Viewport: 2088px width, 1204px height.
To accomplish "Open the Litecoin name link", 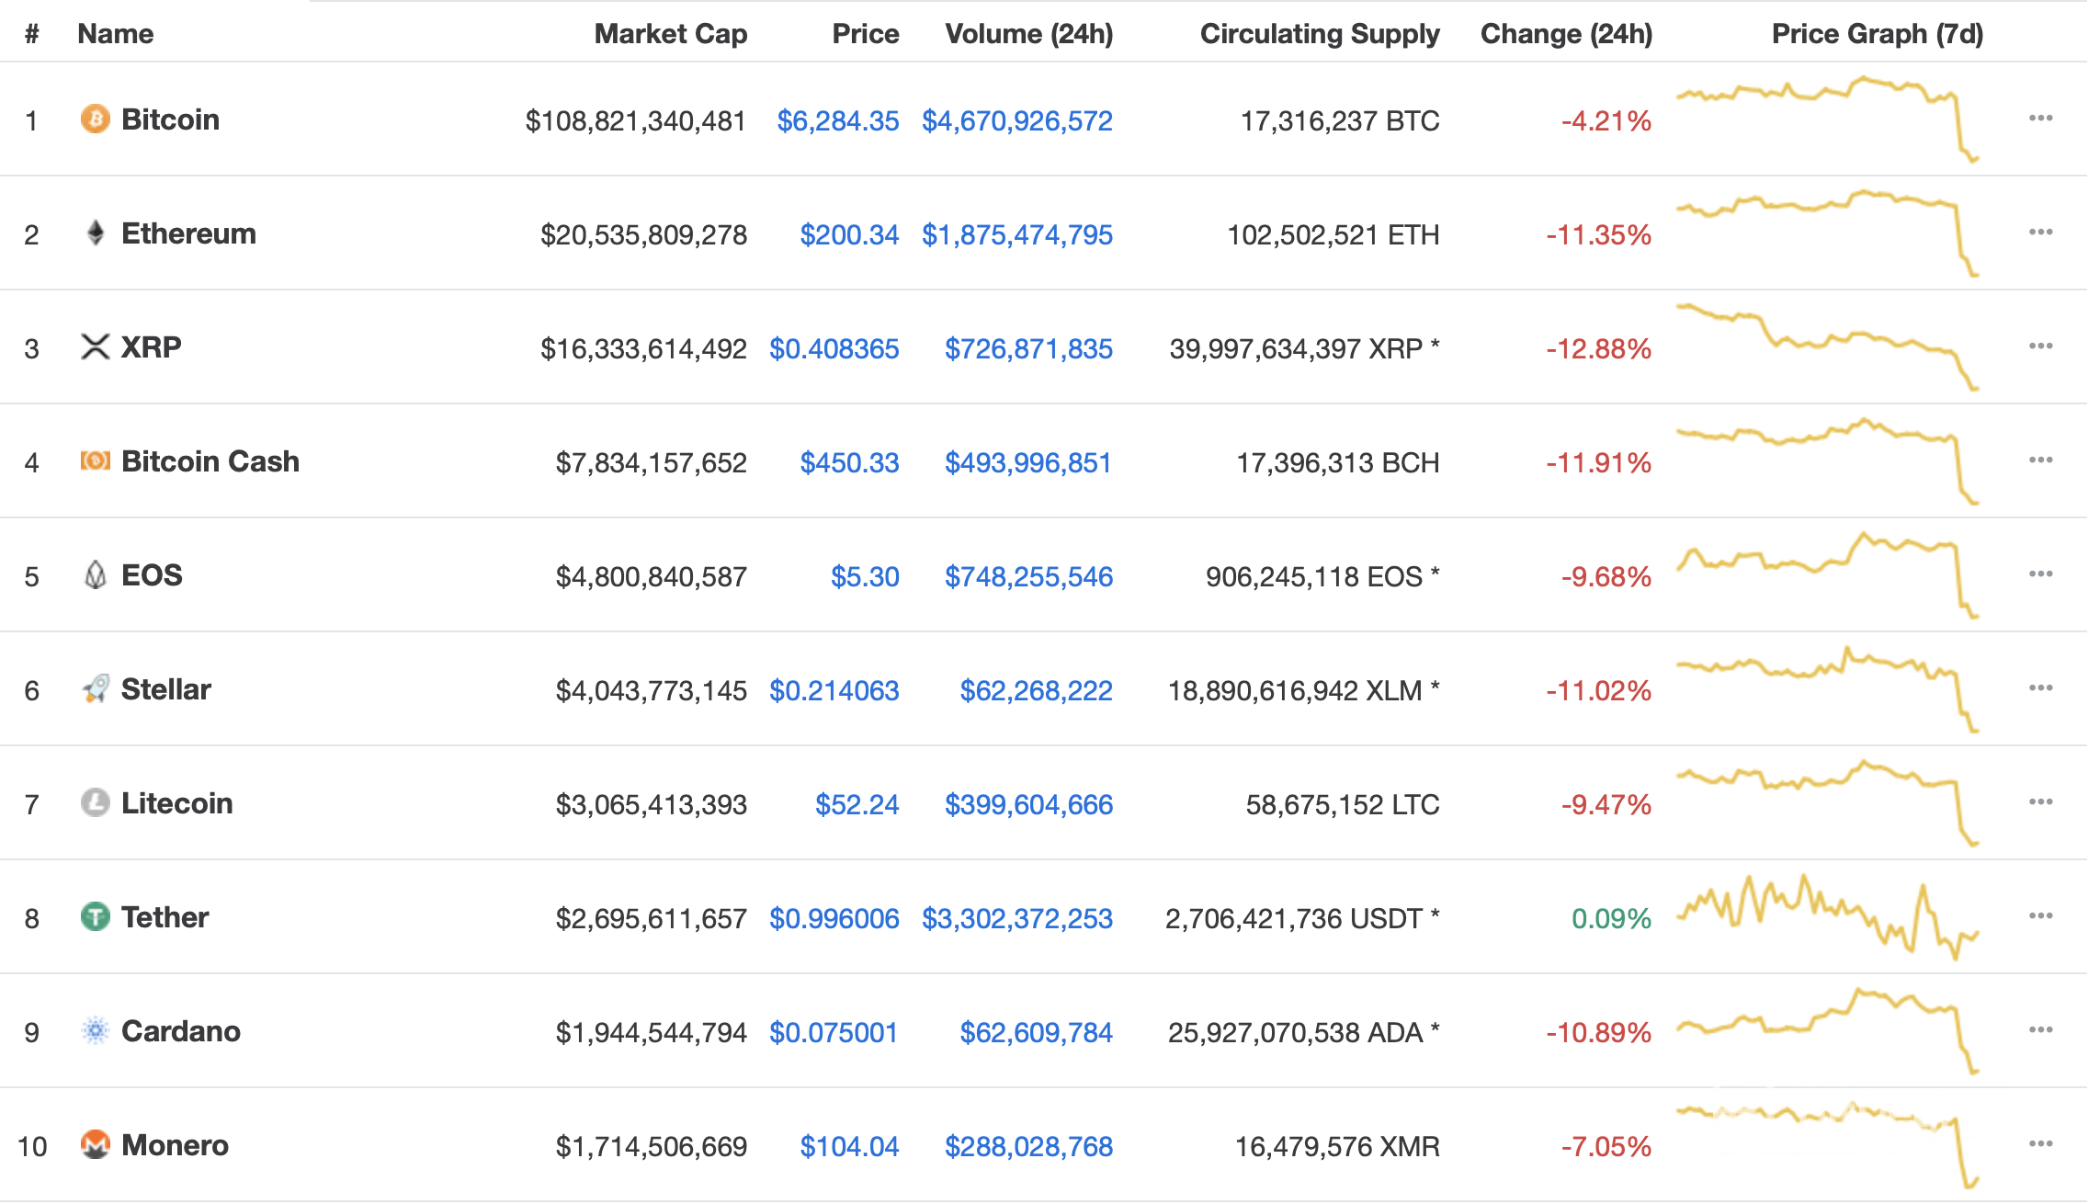I will pyautogui.click(x=176, y=803).
